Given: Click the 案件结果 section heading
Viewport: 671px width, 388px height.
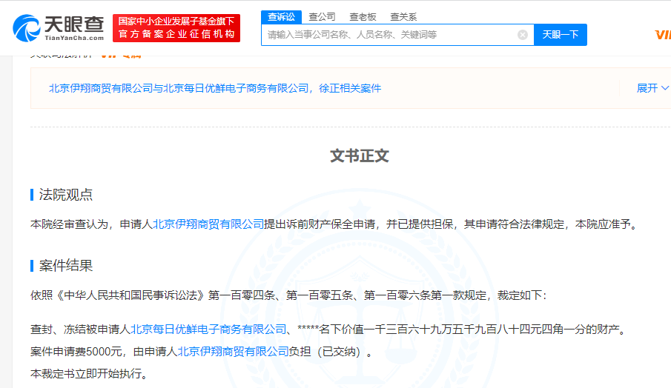Looking at the screenshot, I should [x=65, y=266].
